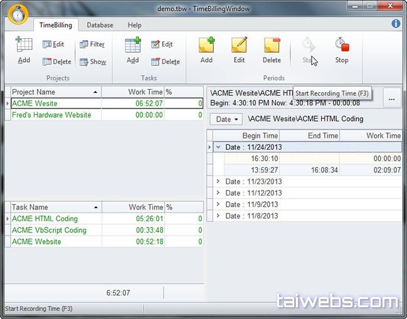Open the Help information icon
The height and width of the screenshot is (319, 407).
[x=396, y=24]
